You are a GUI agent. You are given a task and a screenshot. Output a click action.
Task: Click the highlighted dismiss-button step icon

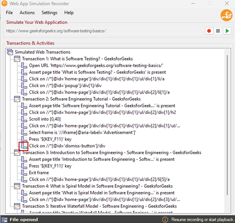coord(24,146)
